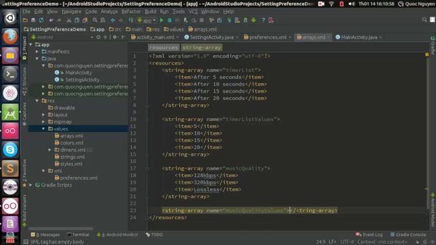Open Terminal from Ubuntu launcher
This screenshot has height=245, width=436.
click(10, 74)
